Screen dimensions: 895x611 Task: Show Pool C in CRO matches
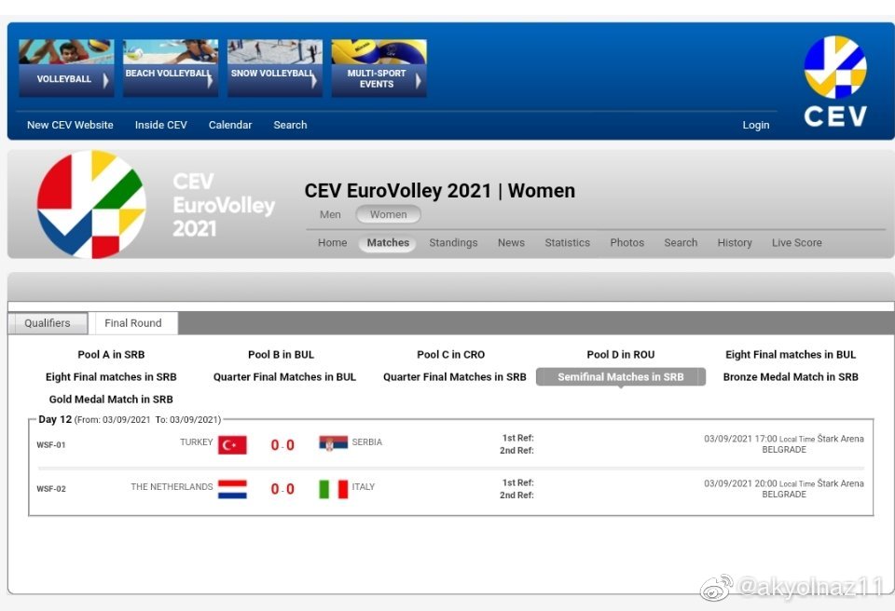(x=451, y=354)
